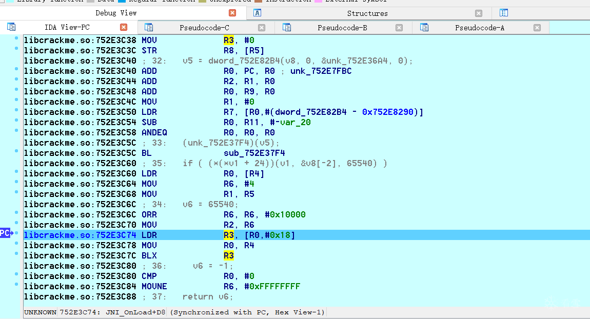590x319 pixels.
Task: Click UNKNOWN label in status line
Action: [x=40, y=312]
